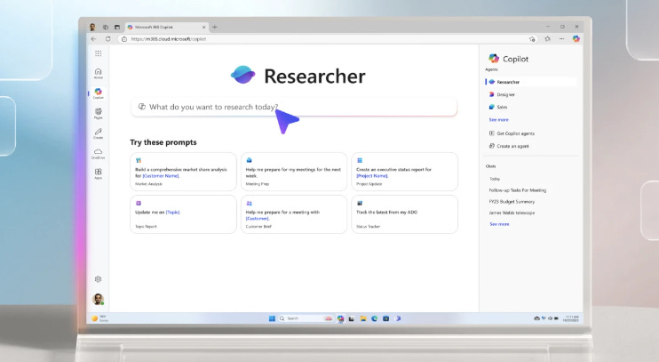Screen dimensions: 659x362
Task: Click the address bar URL
Action: [x=169, y=39]
